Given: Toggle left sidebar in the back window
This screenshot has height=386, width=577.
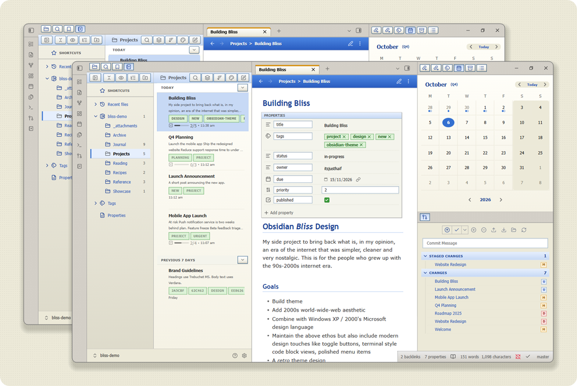Looking at the screenshot, I should tap(31, 31).
